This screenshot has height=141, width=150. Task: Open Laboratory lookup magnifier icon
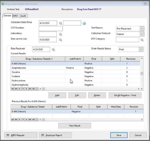60,34
